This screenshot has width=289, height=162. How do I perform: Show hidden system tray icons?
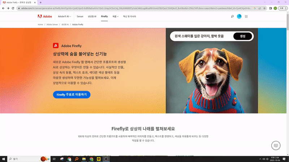pyautogui.click(x=260, y=159)
